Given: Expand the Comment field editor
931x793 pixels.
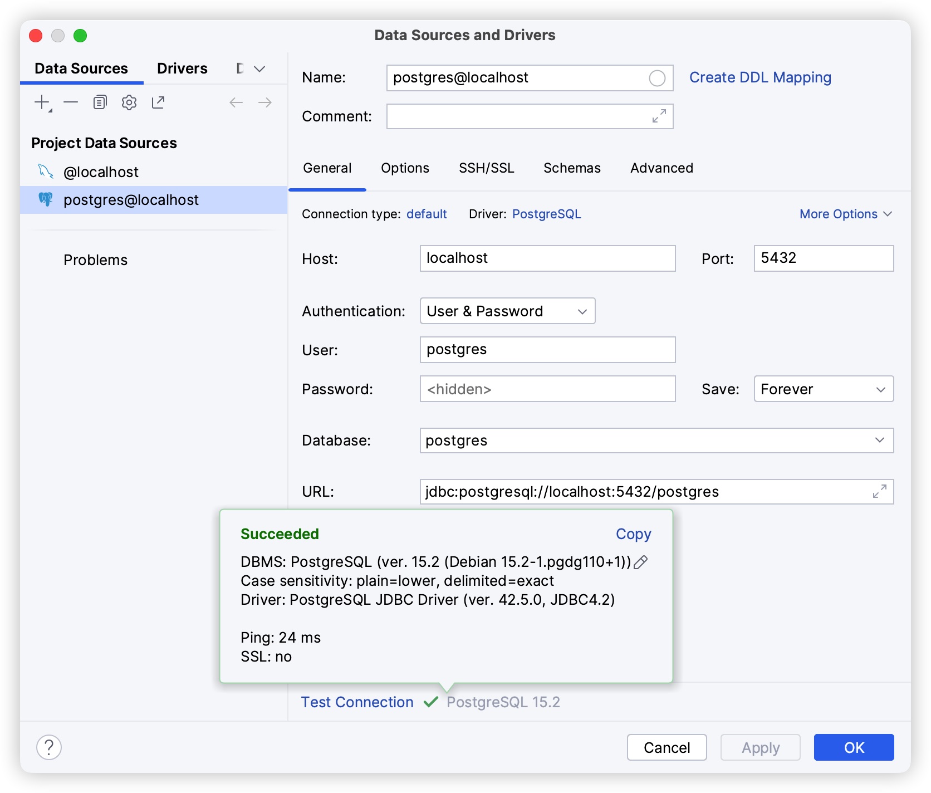Looking at the screenshot, I should (x=659, y=116).
